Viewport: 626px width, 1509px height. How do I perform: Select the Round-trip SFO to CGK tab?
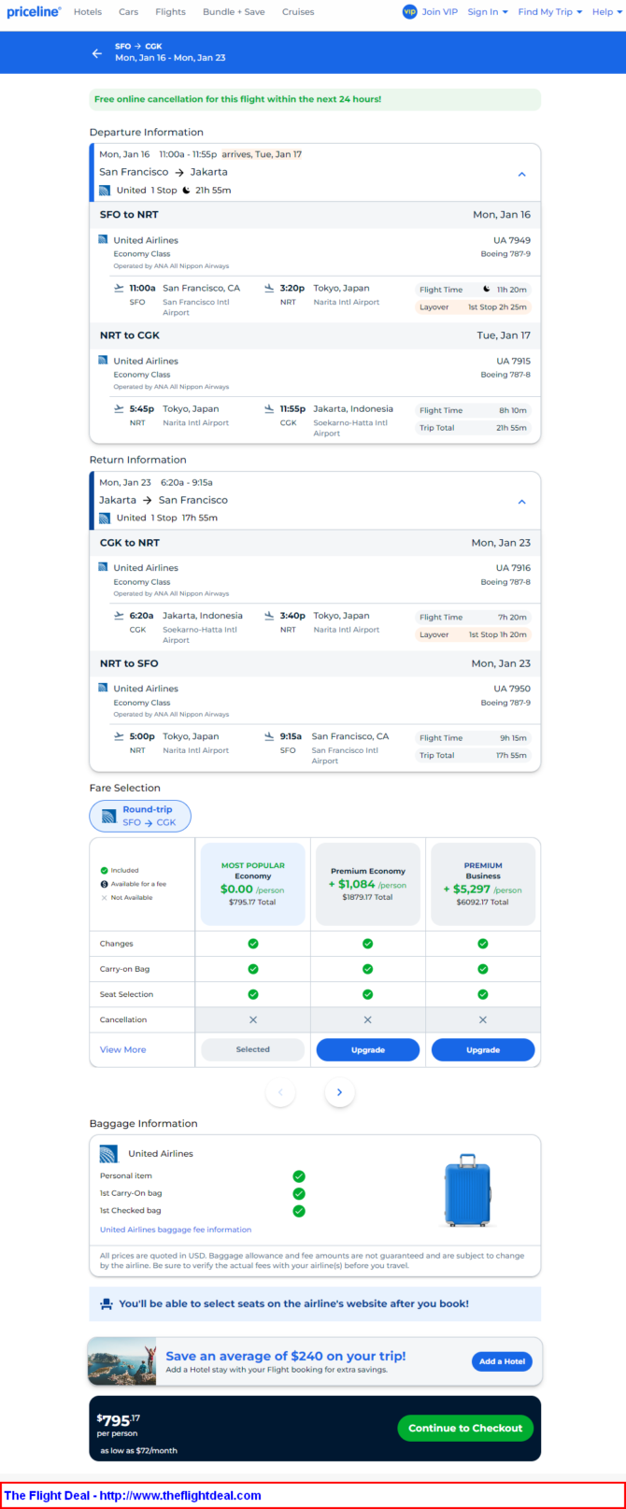pos(140,816)
